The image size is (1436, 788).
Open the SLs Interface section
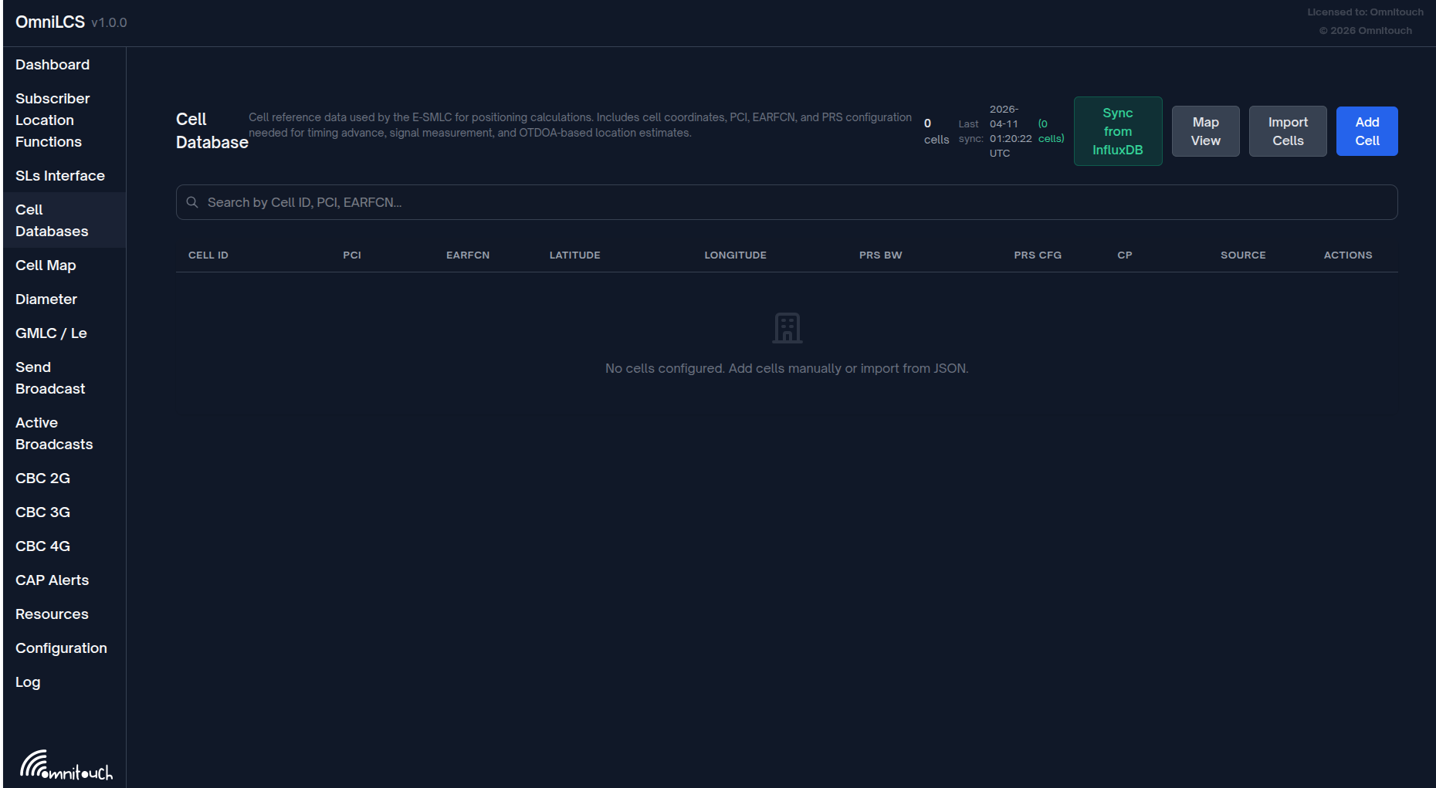point(60,175)
